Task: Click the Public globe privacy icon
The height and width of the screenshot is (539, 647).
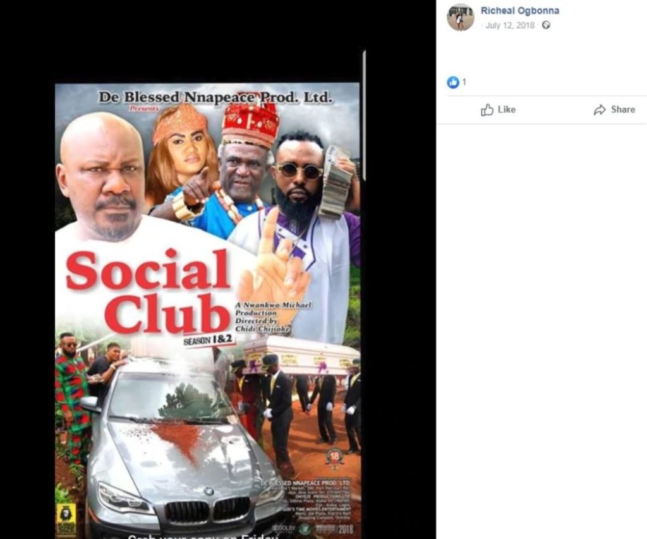Action: pyautogui.click(x=546, y=25)
